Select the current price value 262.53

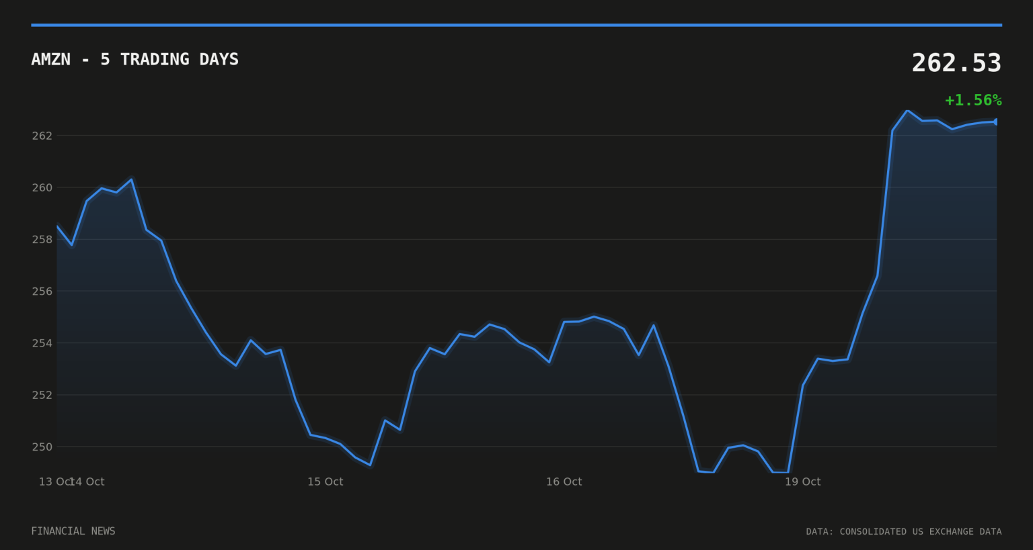click(956, 63)
